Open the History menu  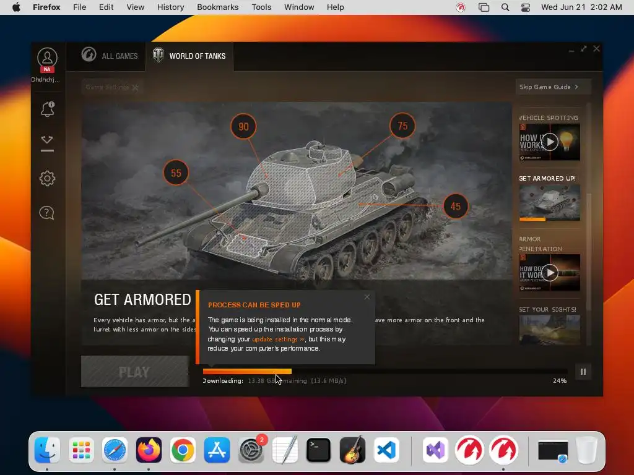(x=170, y=7)
